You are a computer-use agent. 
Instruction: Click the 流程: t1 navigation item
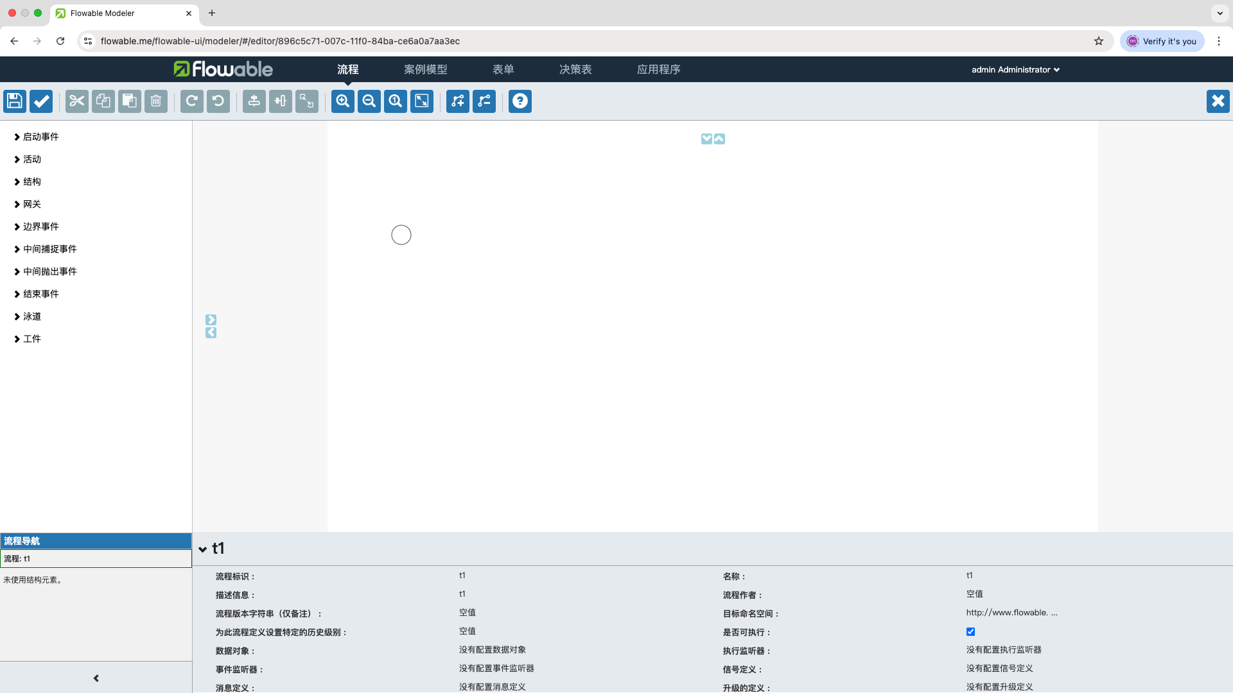[96, 558]
